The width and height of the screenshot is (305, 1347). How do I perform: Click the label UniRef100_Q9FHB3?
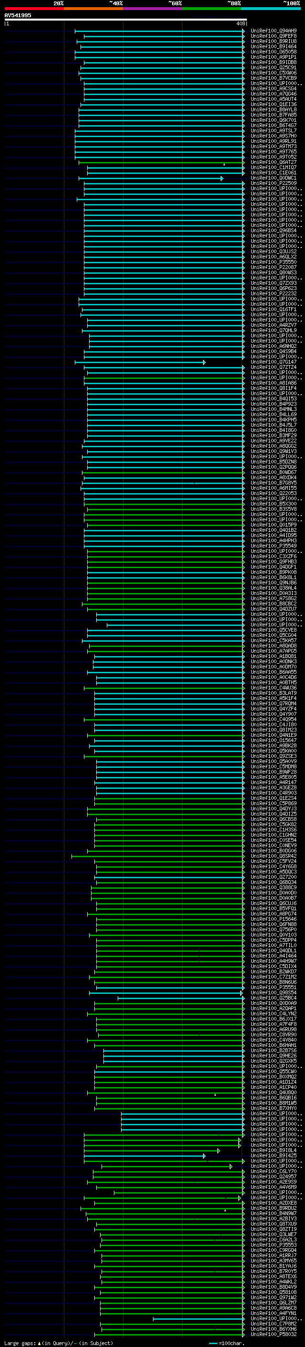tap(274, 561)
